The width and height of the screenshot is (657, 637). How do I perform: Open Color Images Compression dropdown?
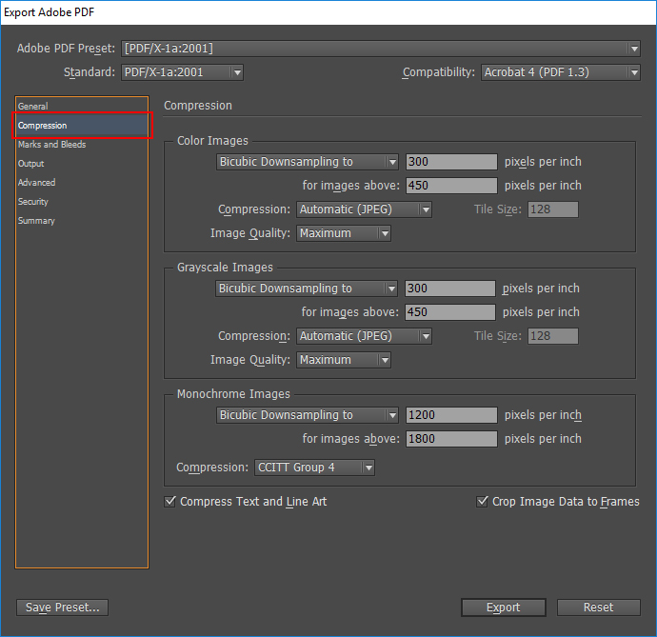(364, 209)
